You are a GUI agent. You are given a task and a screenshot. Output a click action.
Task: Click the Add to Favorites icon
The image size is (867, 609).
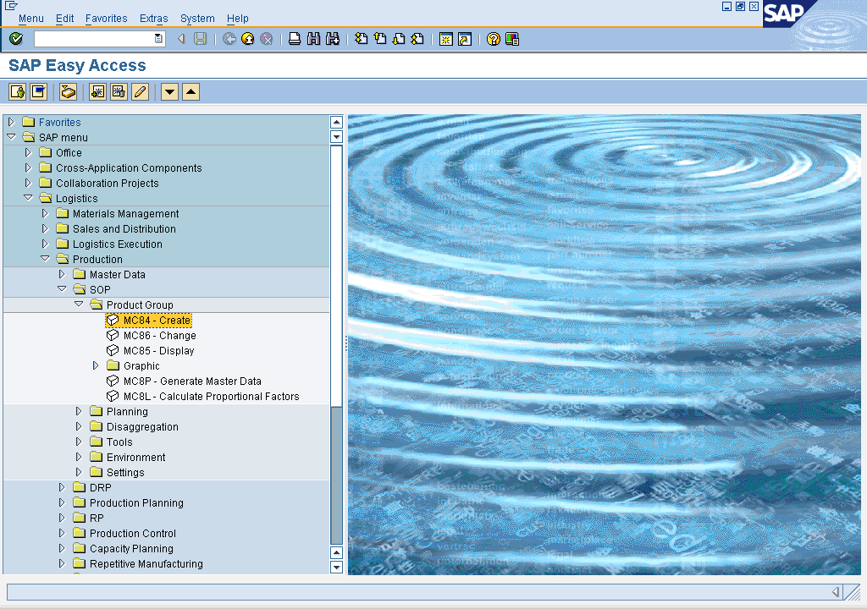98,91
